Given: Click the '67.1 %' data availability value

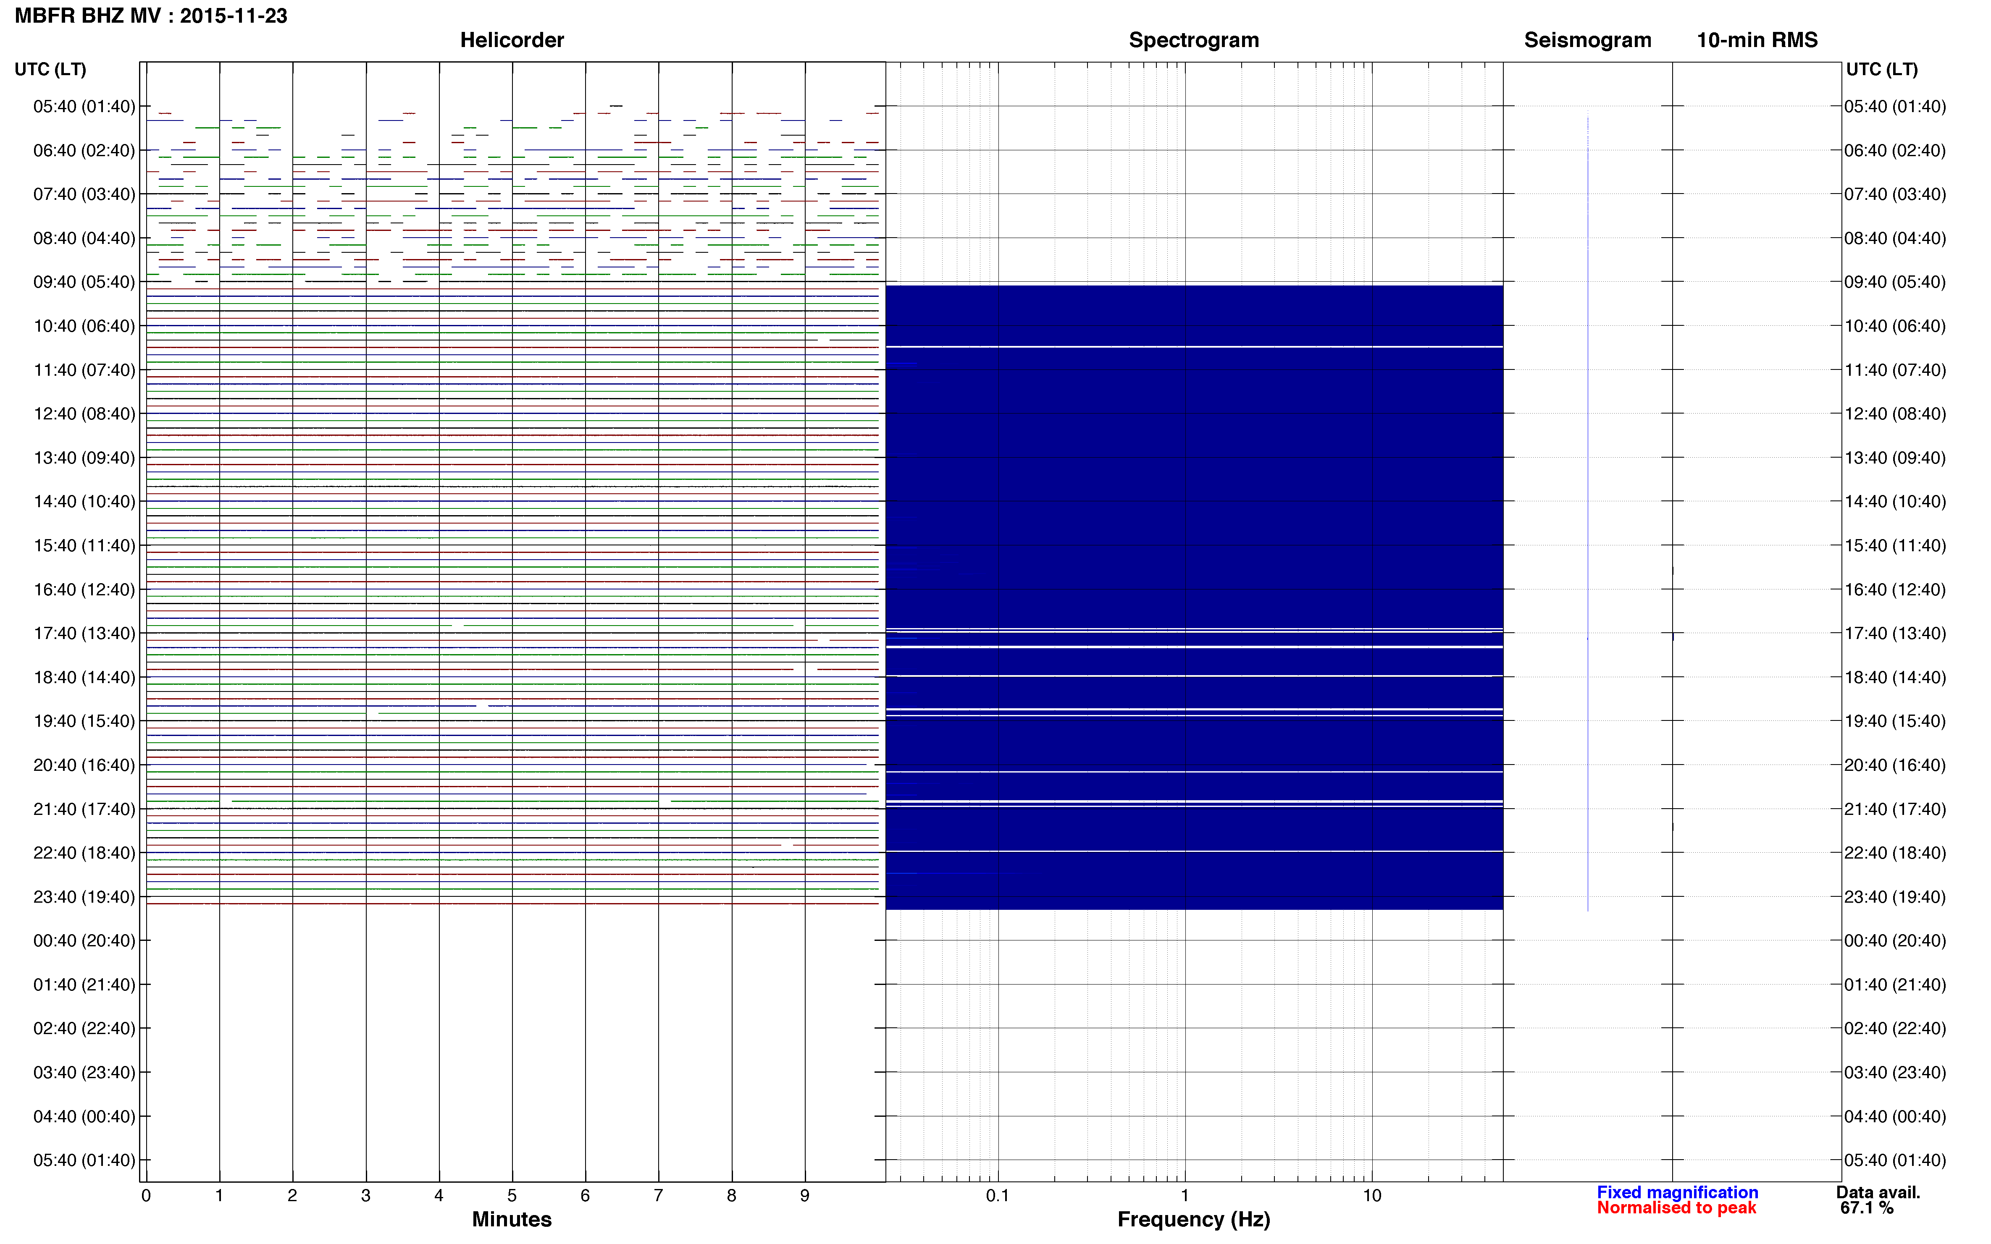Looking at the screenshot, I should (1867, 1208).
